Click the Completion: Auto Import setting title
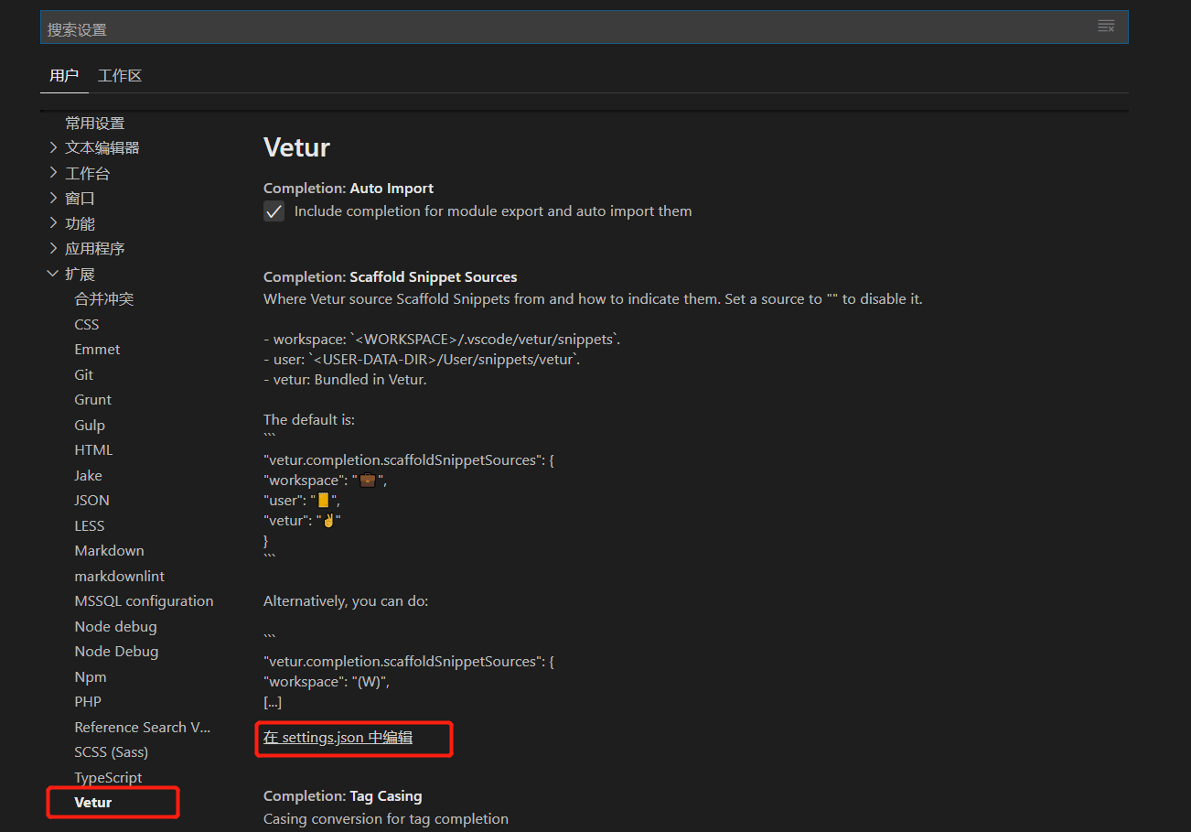This screenshot has height=832, width=1191. pos(349,188)
